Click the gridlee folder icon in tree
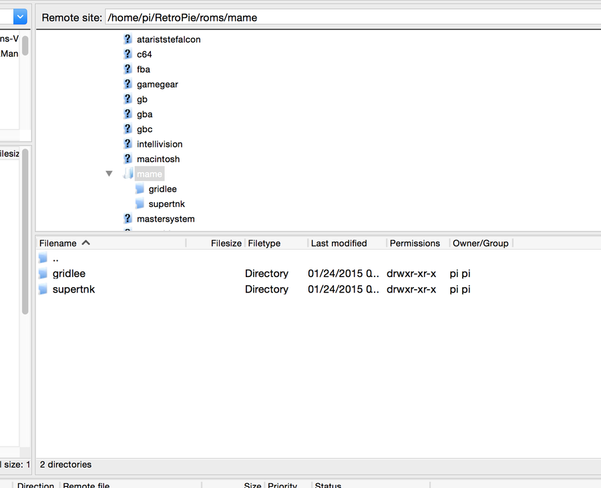This screenshot has height=488, width=601. pyautogui.click(x=140, y=189)
